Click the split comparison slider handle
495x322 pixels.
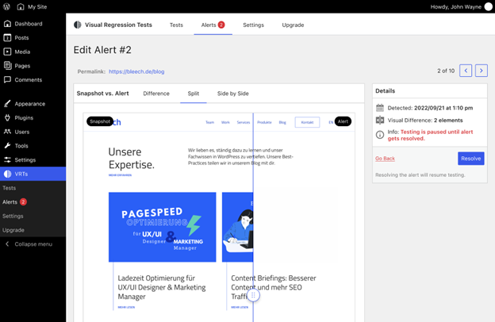(253, 295)
